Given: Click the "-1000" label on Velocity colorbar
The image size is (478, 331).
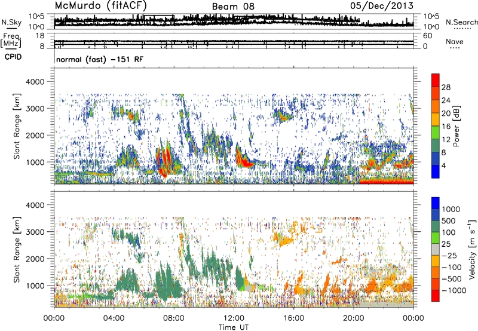Looking at the screenshot, I should pos(454,290).
